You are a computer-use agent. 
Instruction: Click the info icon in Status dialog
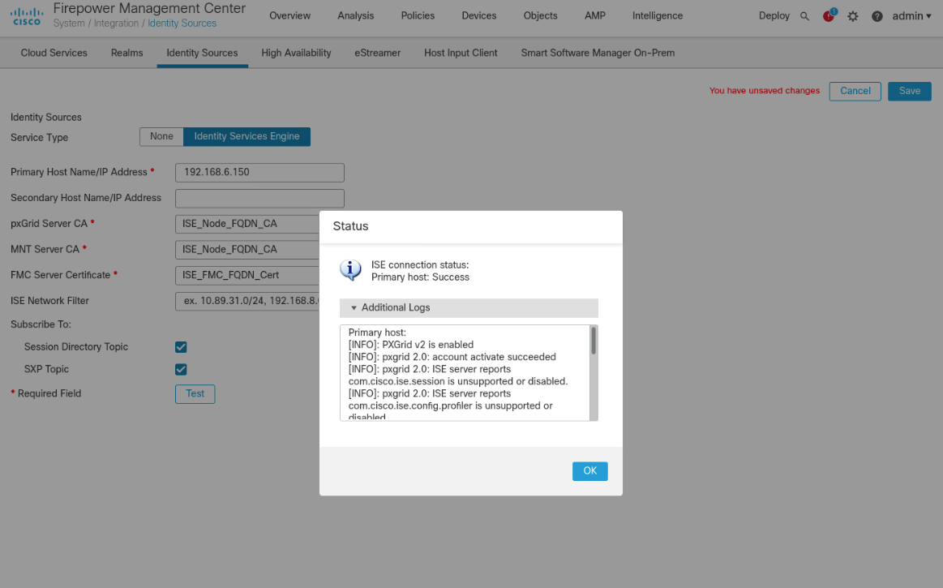[x=350, y=270]
